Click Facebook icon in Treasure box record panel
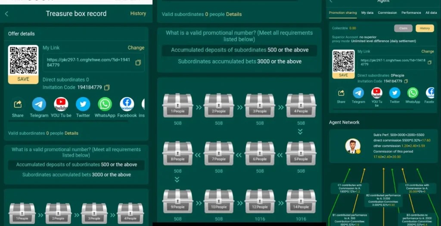This screenshot has width=441, height=226. (127, 104)
